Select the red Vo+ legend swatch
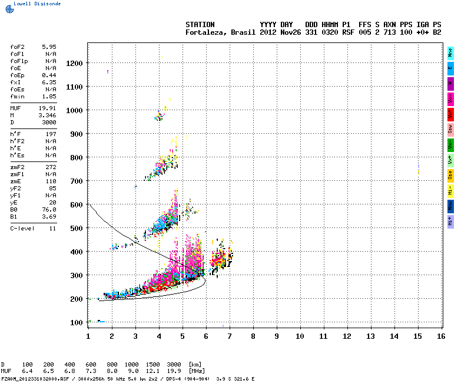The height and width of the screenshot is (383, 471). (x=450, y=114)
